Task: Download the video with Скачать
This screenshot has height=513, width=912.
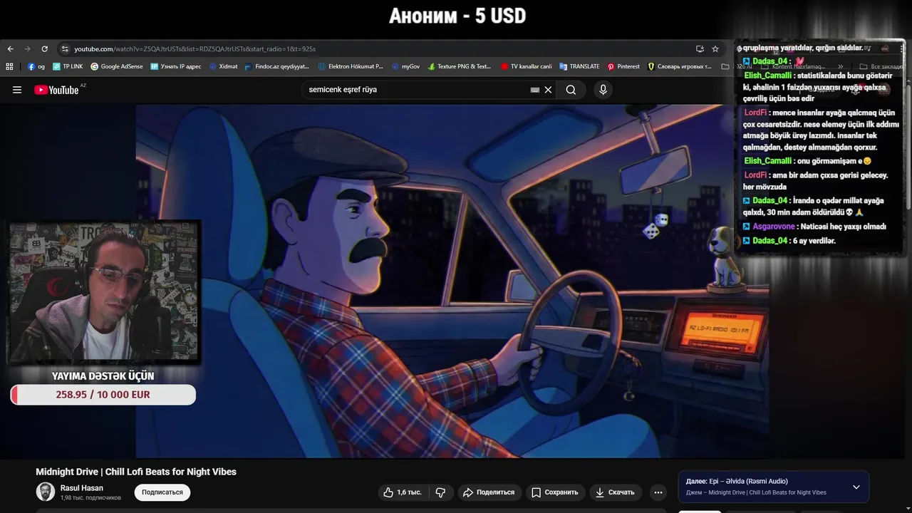Action: tap(615, 492)
